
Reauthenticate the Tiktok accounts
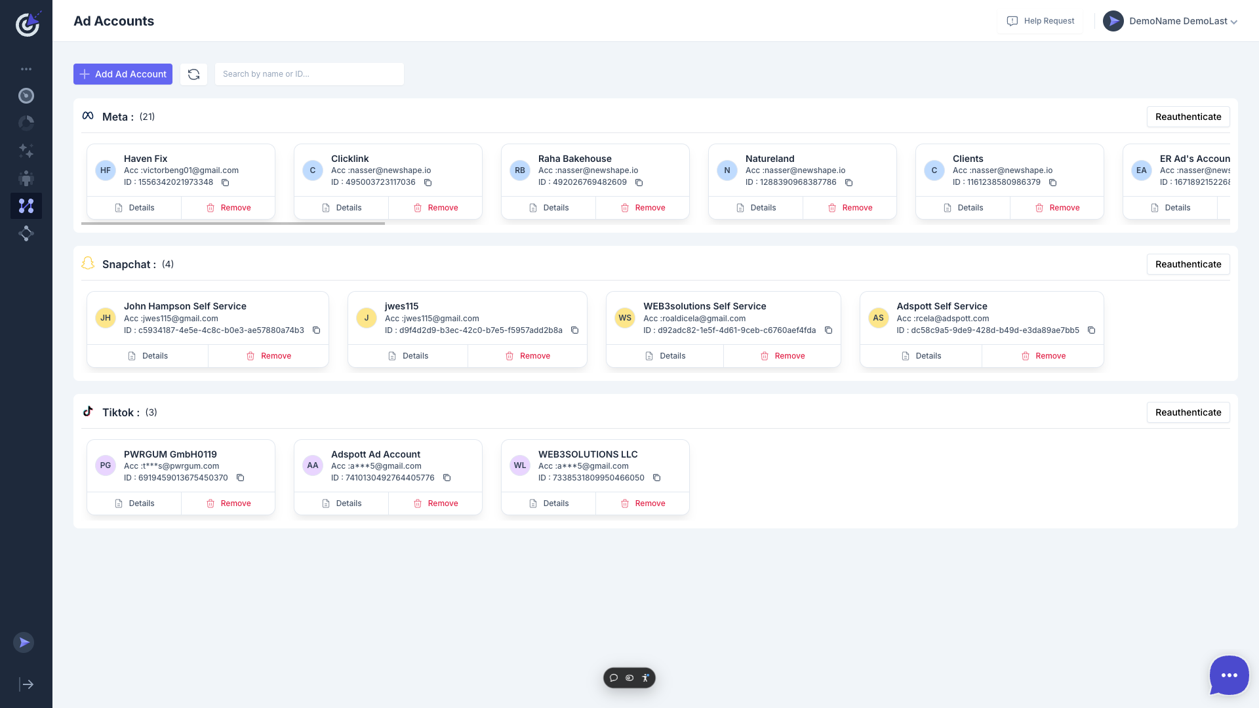pos(1188,412)
